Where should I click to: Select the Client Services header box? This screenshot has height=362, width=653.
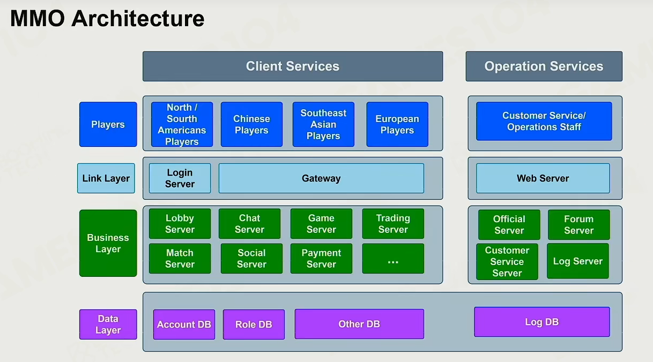[x=293, y=66]
